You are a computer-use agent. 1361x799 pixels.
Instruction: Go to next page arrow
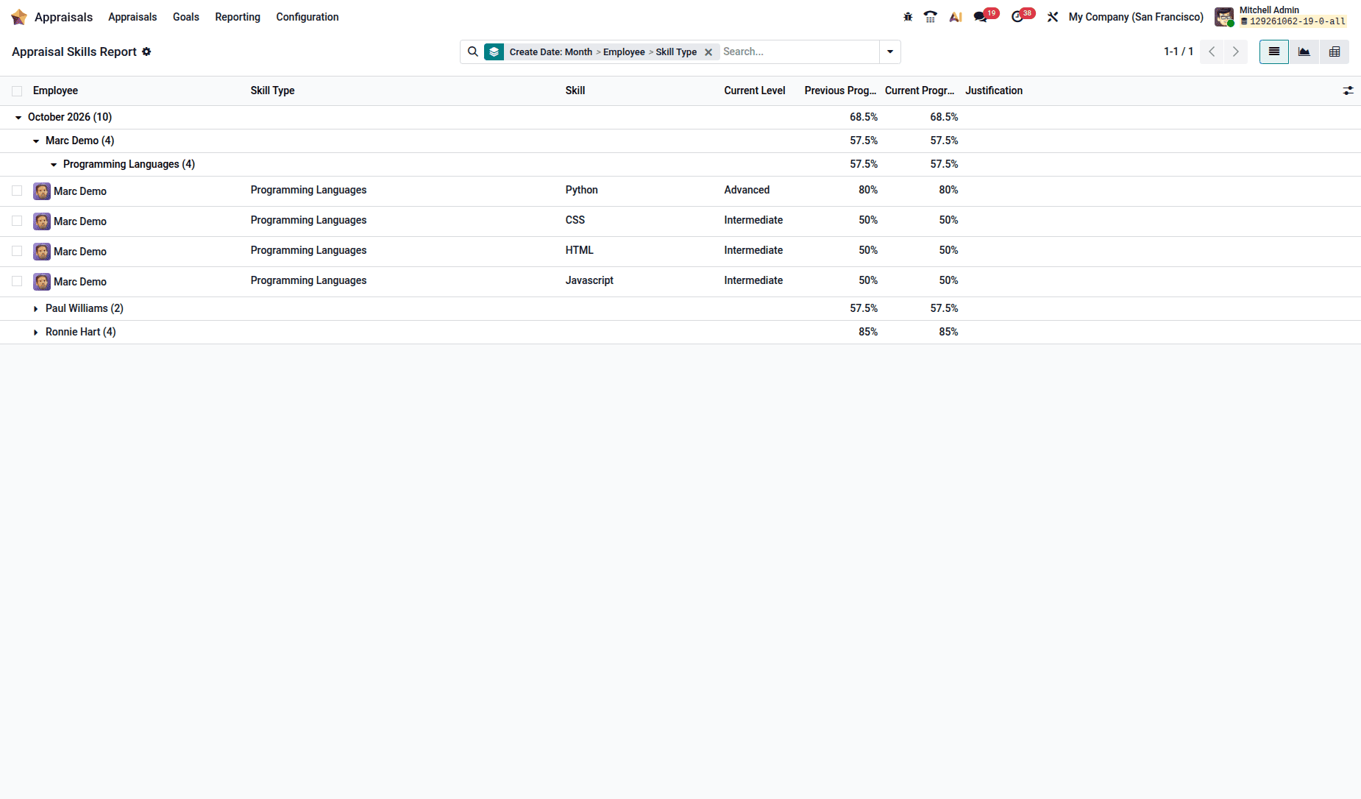coord(1236,52)
